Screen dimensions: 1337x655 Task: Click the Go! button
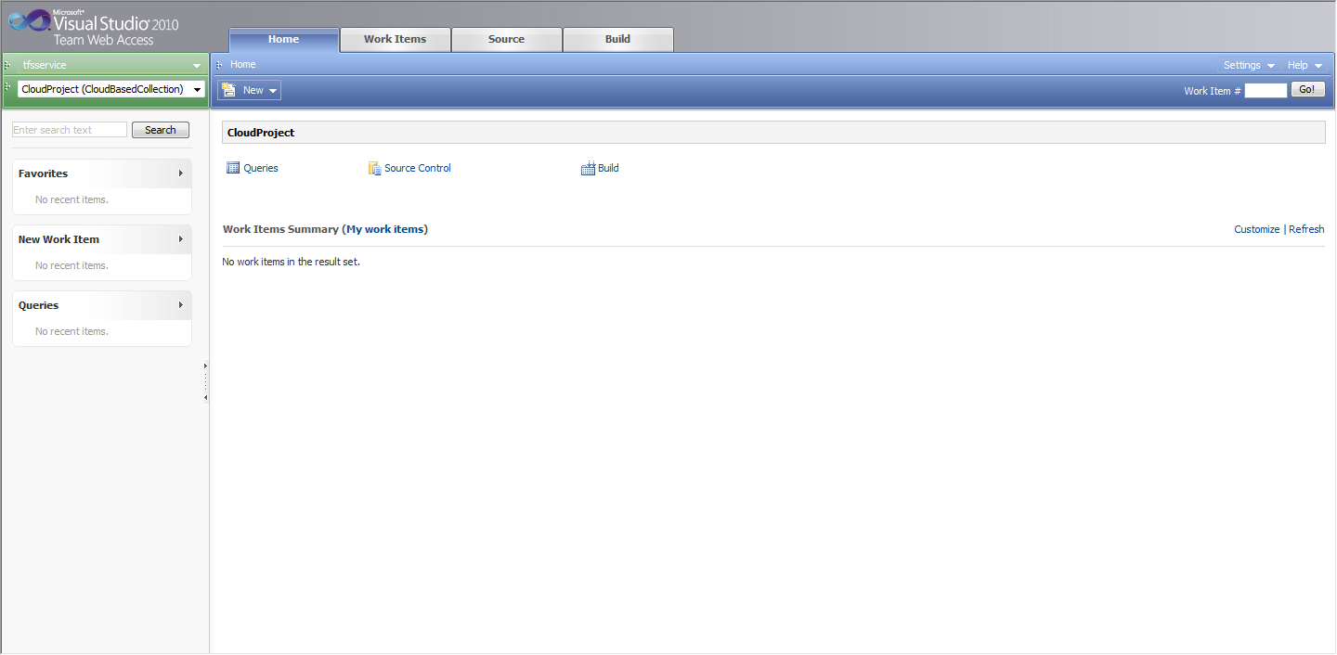(1307, 90)
